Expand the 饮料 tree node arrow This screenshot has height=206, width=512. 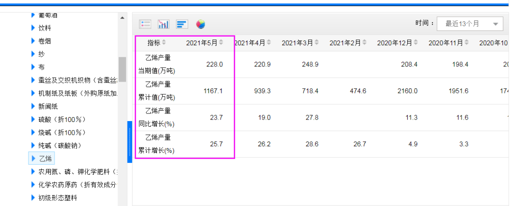click(x=33, y=28)
